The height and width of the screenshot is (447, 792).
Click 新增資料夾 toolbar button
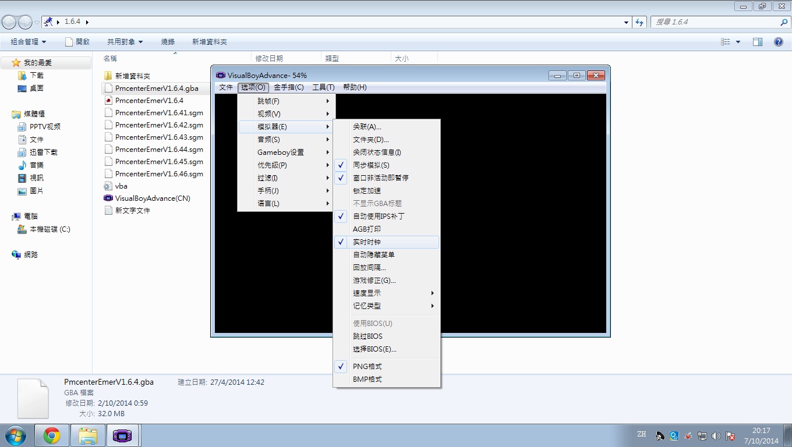(210, 42)
